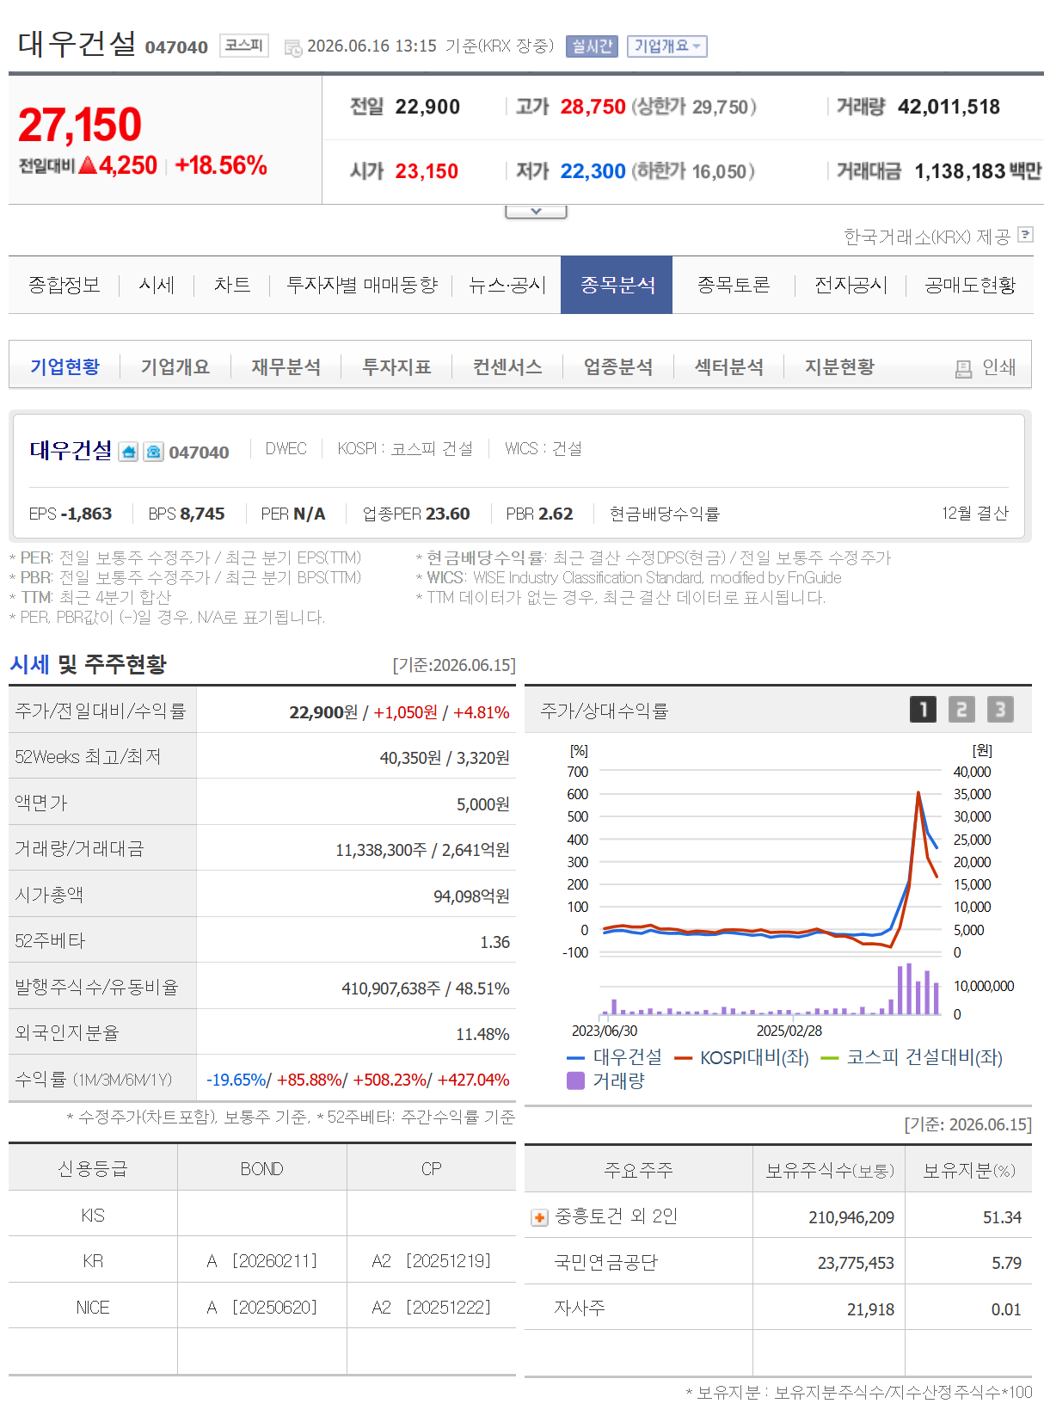Click the 자사주 shareholder row
The width and height of the screenshot is (1044, 1416).
(x=778, y=1308)
